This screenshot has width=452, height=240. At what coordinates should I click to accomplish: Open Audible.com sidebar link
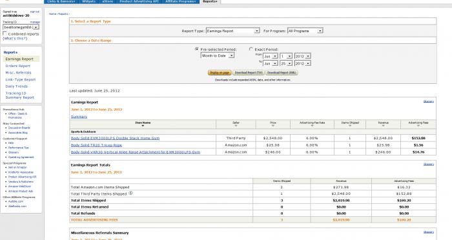[15, 201]
